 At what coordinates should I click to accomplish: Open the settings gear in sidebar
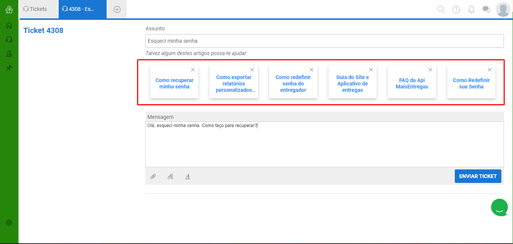[x=9, y=223]
